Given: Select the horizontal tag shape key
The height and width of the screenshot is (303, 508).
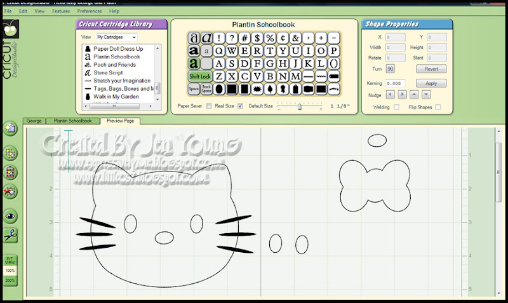Looking at the screenshot, I should coord(334,76).
